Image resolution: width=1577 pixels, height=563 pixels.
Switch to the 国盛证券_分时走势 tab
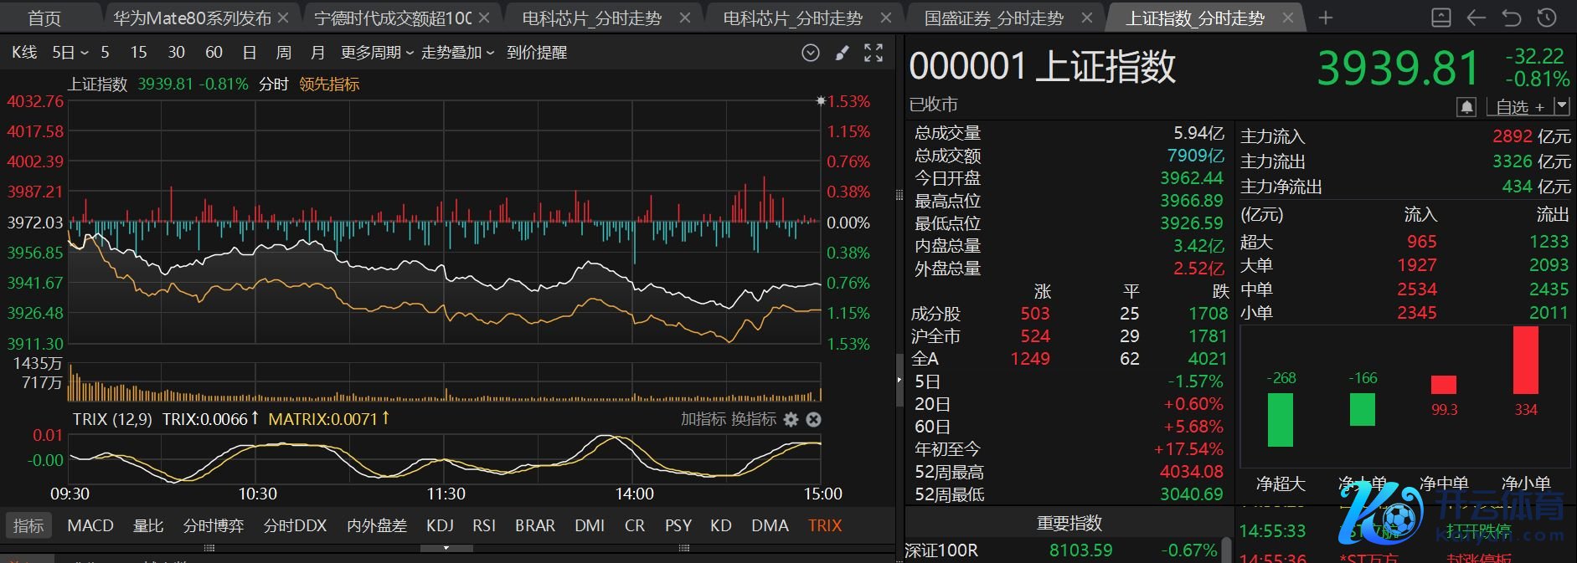click(x=993, y=18)
